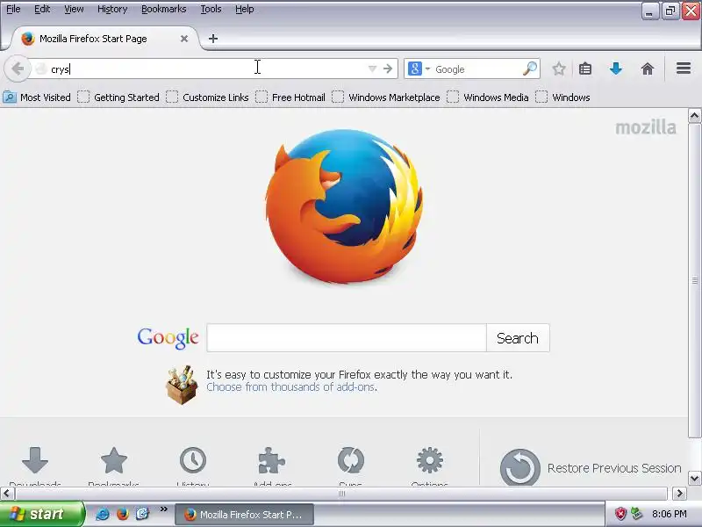Image resolution: width=702 pixels, height=527 pixels.
Task: Expand quick launch overflow chevron
Action: tap(163, 509)
